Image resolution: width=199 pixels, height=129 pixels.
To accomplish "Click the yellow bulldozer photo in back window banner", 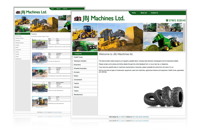I will 44,24.
